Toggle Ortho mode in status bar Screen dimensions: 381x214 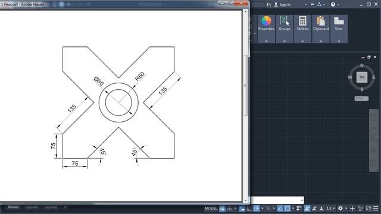[249, 208]
